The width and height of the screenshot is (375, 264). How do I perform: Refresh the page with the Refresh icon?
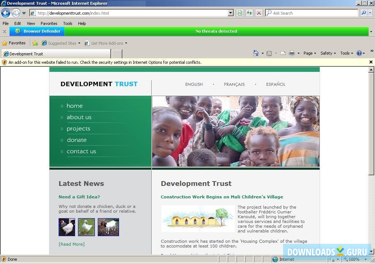tap(249, 13)
